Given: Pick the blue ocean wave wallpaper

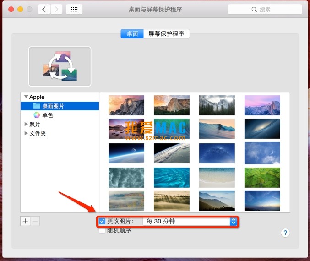Looking at the screenshot, I should 217,129.
